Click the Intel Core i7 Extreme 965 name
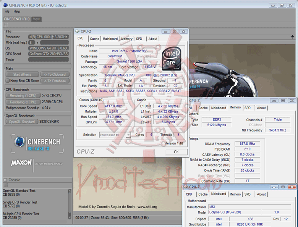Image resolution: width=298 pixels, height=227 pixels. click(x=130, y=51)
